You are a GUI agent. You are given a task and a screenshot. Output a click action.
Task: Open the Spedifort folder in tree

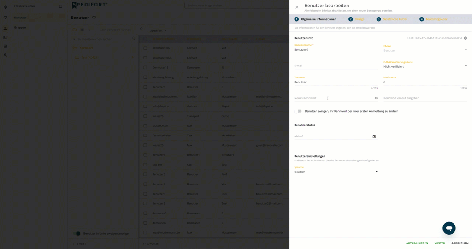point(86,48)
